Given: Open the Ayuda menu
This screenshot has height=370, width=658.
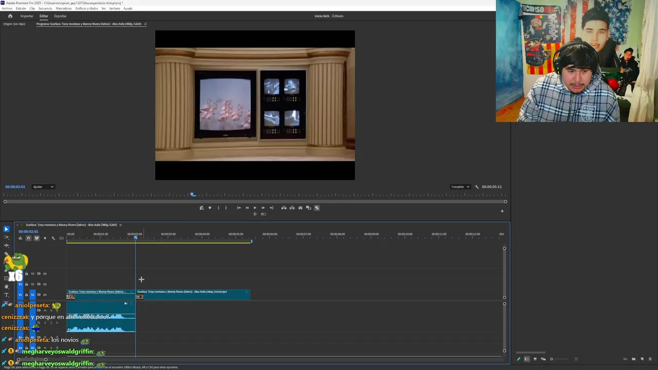Looking at the screenshot, I should 128,8.
